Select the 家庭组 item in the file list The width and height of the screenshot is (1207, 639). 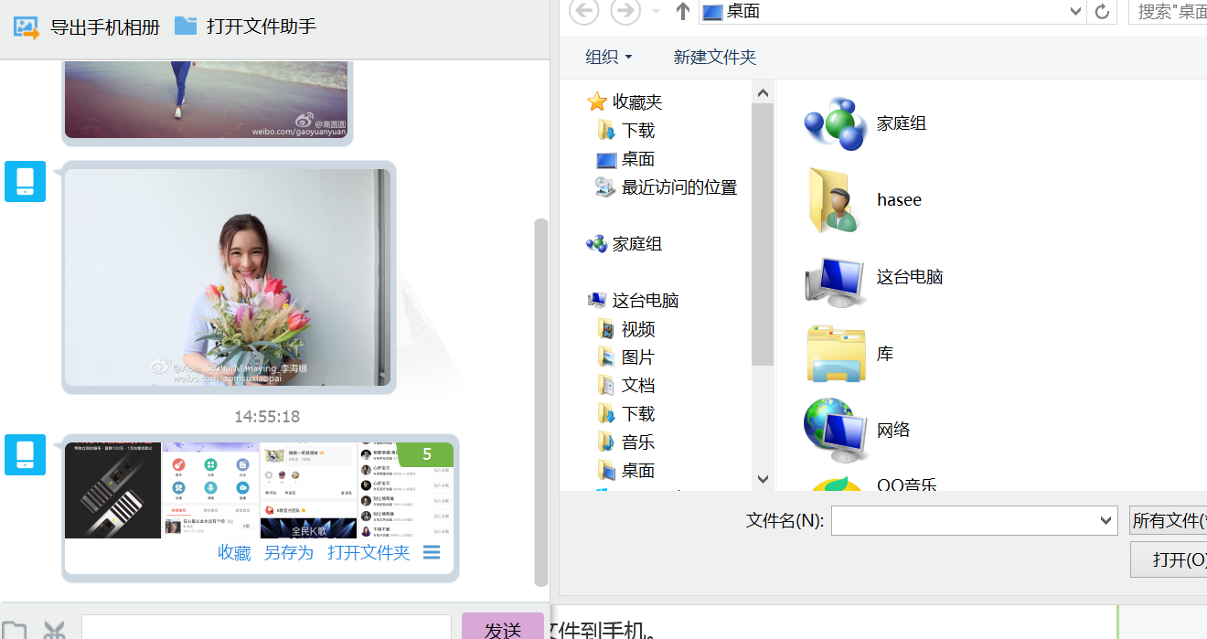tap(865, 123)
